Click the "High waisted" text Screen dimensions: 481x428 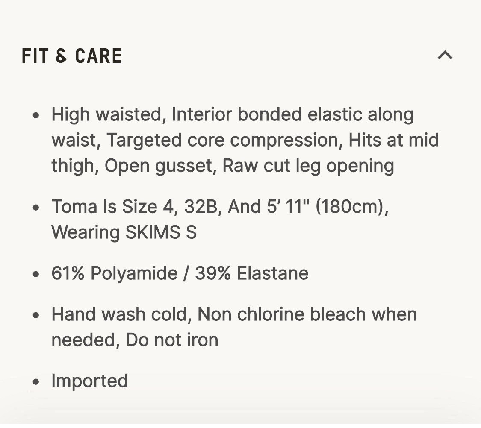pos(106,114)
